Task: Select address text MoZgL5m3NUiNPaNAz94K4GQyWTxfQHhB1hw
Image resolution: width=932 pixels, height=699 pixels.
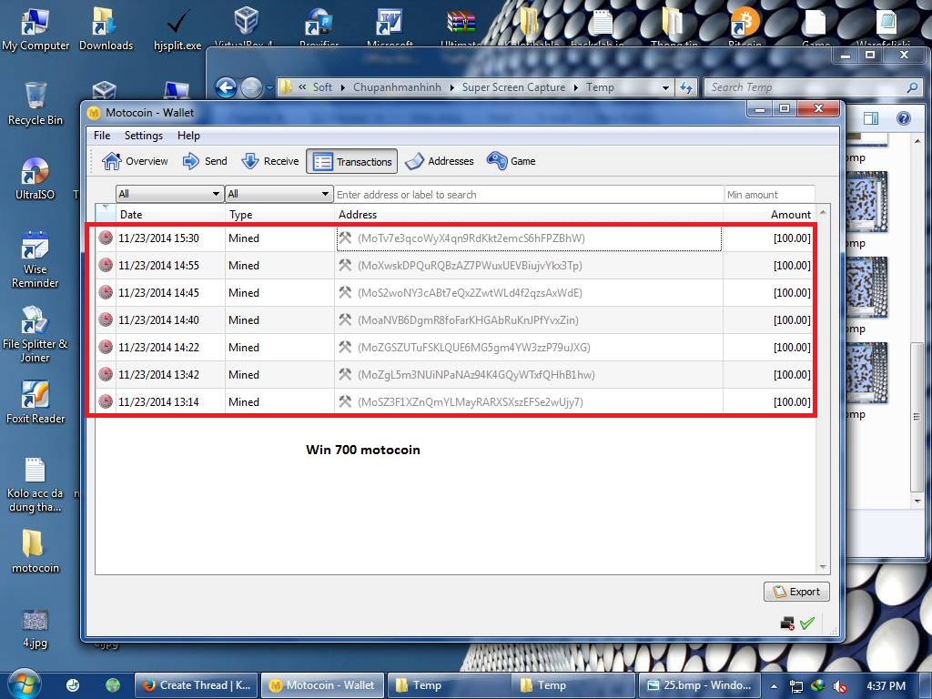Action: pos(476,374)
